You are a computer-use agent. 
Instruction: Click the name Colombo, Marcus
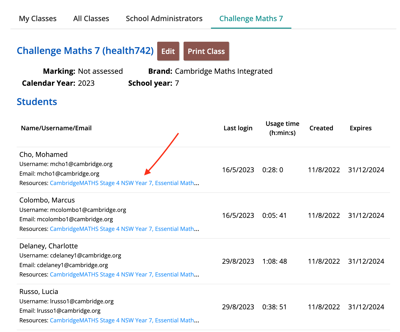47,200
